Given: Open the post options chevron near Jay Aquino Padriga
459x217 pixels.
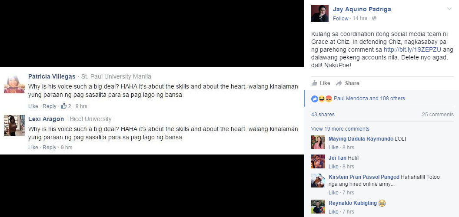Looking at the screenshot, I should pos(449,9).
